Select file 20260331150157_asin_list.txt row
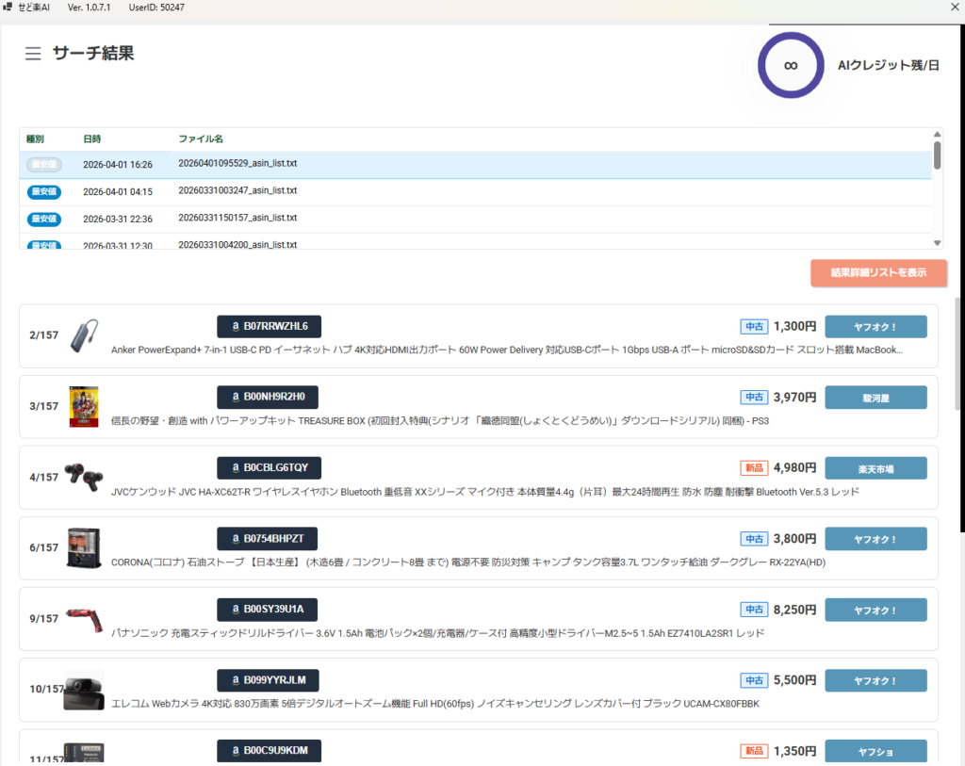 [237, 219]
